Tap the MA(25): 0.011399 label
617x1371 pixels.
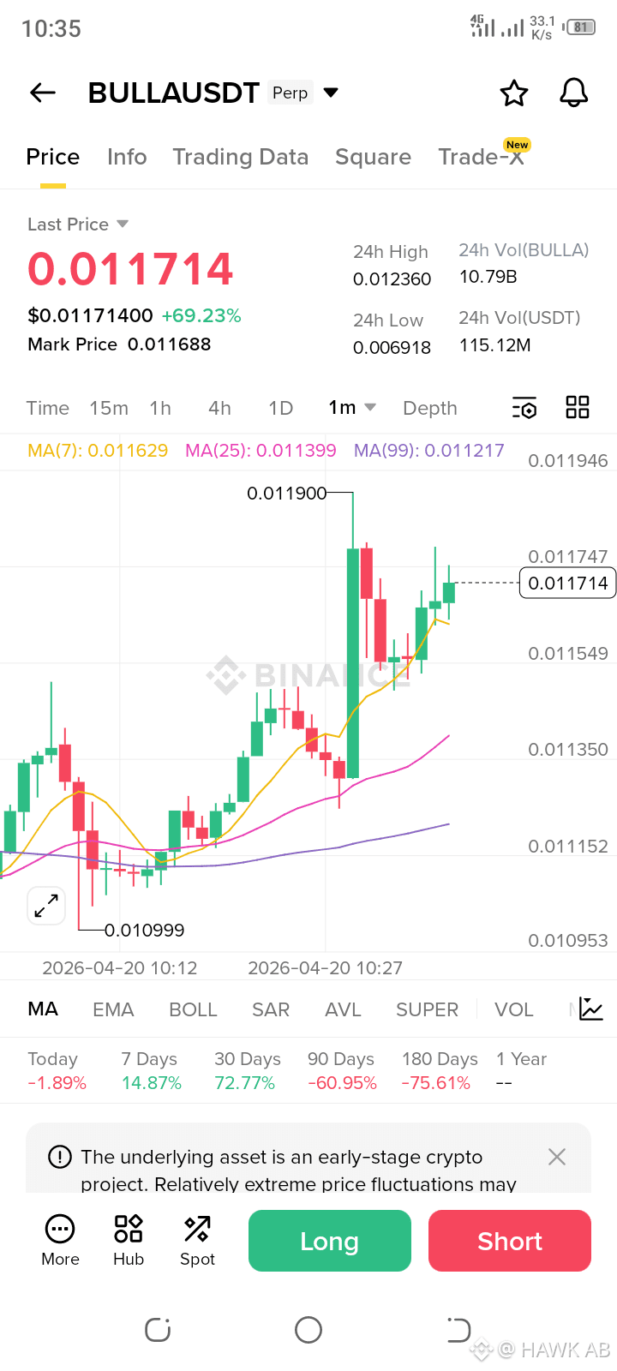coord(261,451)
